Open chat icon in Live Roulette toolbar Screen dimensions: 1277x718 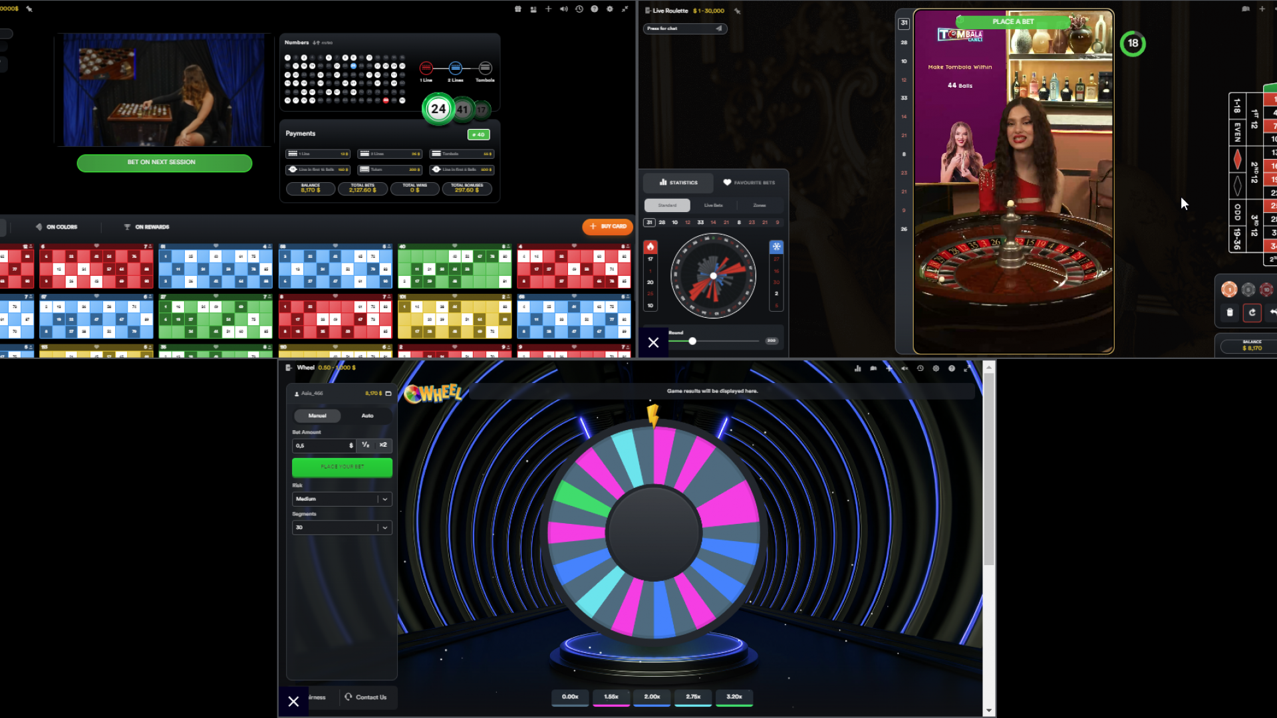[1246, 9]
